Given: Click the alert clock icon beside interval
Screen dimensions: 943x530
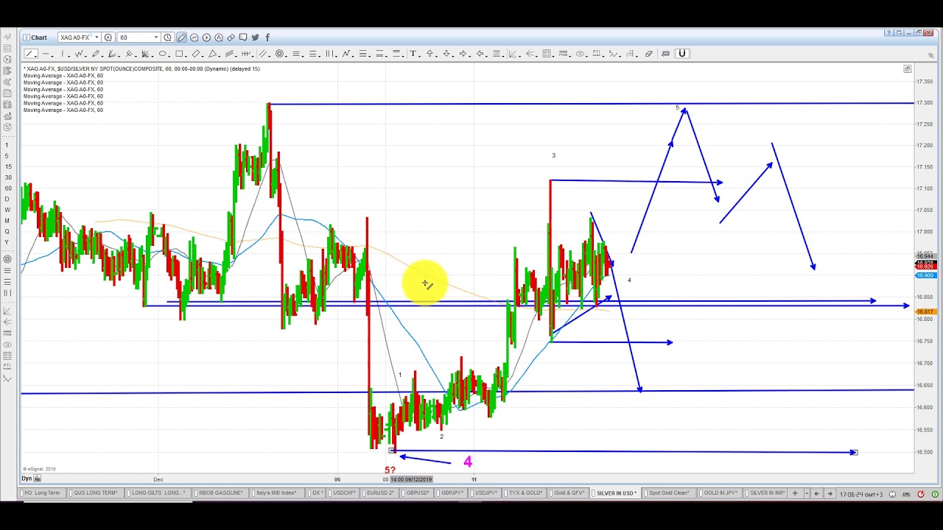Looking at the screenshot, I should 168,38.
